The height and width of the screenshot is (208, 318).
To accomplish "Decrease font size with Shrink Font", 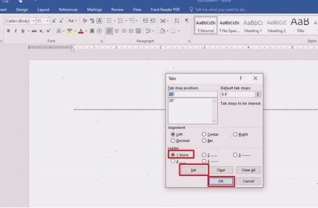I will [61, 21].
